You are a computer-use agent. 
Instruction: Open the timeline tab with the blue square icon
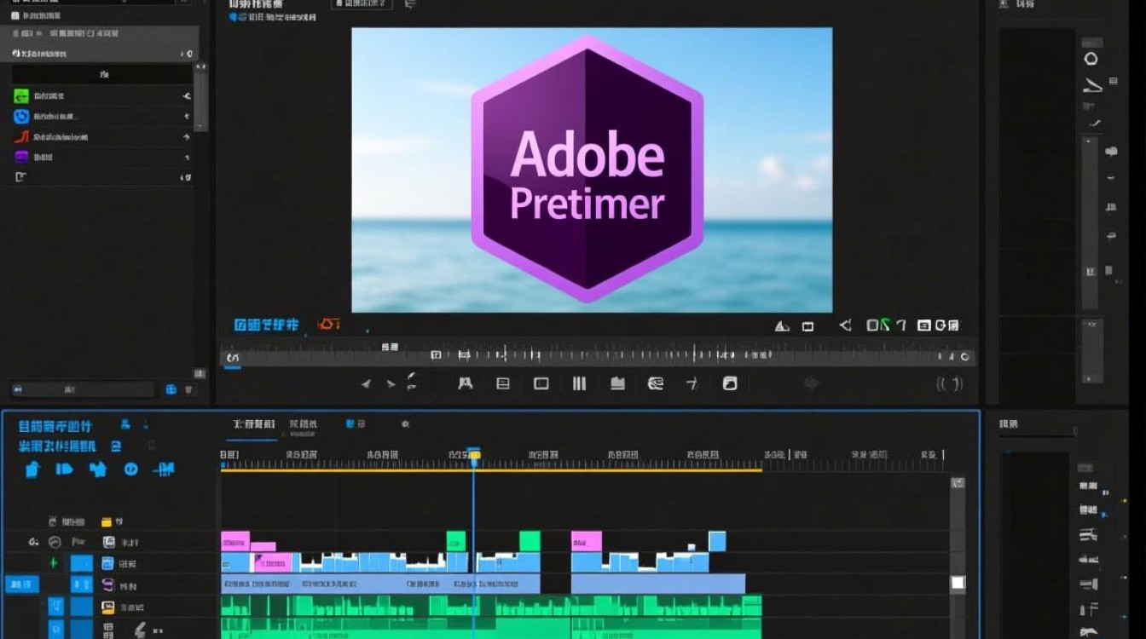(x=356, y=423)
